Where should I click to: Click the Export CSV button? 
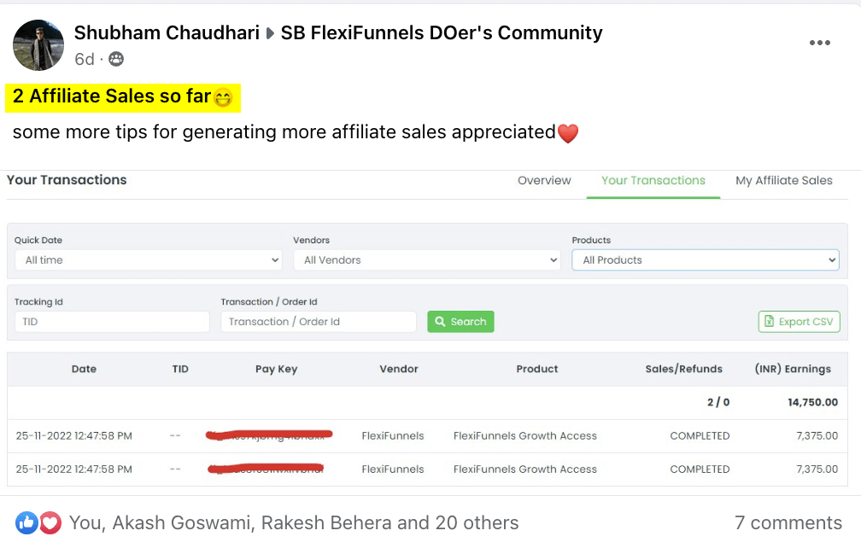click(799, 322)
